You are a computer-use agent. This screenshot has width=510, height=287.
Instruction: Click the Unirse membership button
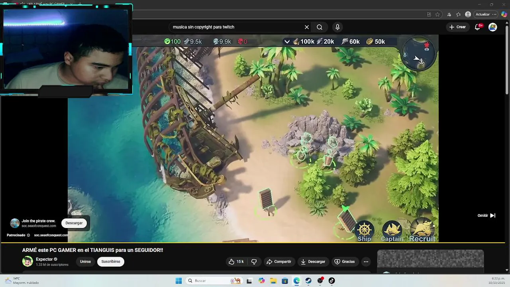(85, 261)
